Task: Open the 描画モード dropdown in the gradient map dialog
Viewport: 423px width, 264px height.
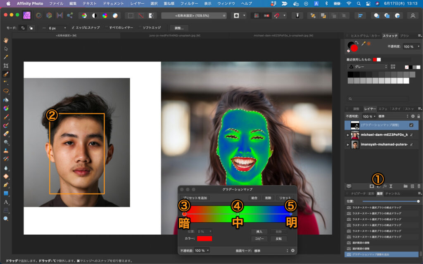Action: (271, 250)
